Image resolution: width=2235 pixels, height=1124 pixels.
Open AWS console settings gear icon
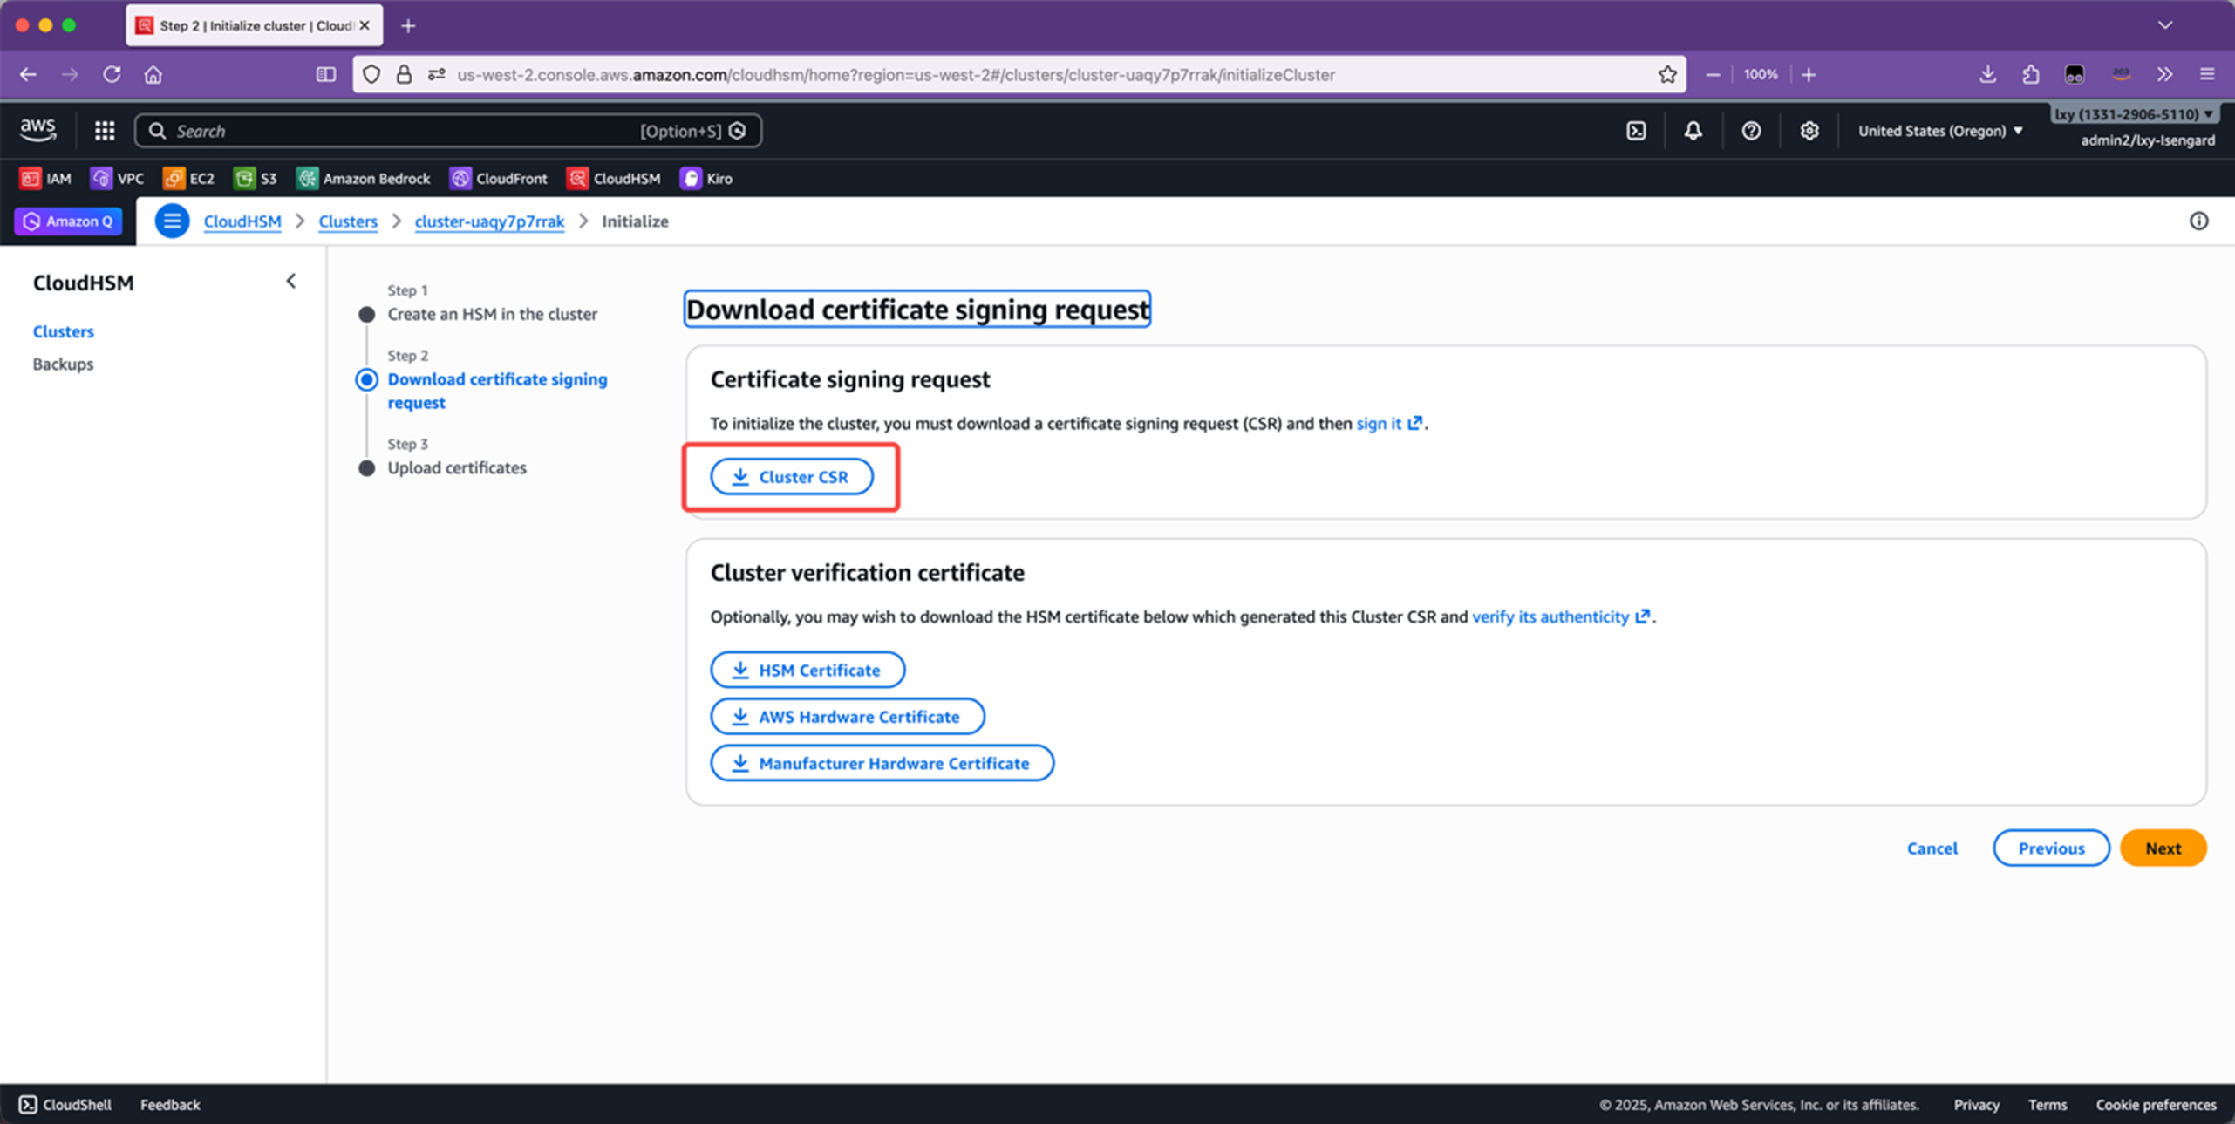pos(1809,131)
